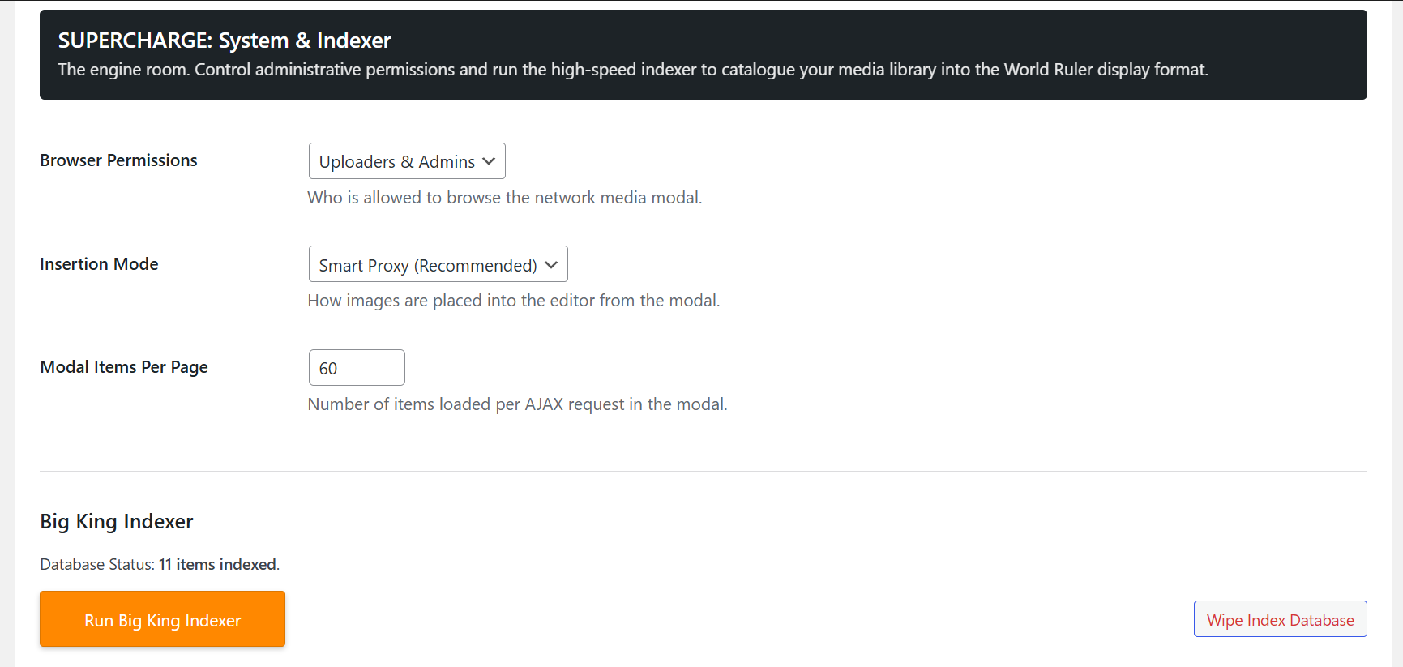Image resolution: width=1403 pixels, height=667 pixels.
Task: Click the 'Number of items loaded' description
Action: [x=517, y=404]
